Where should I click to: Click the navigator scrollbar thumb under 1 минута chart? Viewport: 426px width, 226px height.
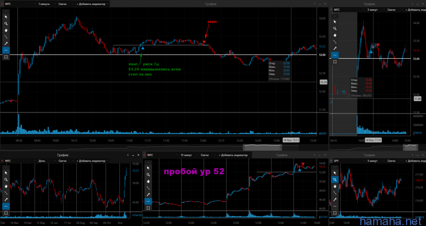click(262, 147)
